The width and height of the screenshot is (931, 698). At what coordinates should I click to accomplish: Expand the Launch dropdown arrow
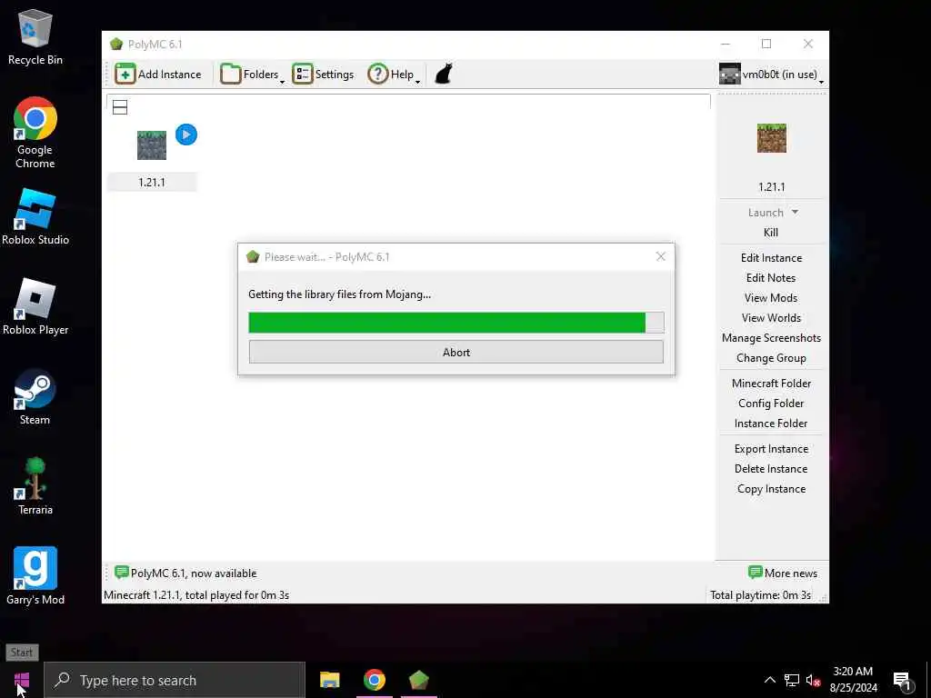tap(795, 212)
